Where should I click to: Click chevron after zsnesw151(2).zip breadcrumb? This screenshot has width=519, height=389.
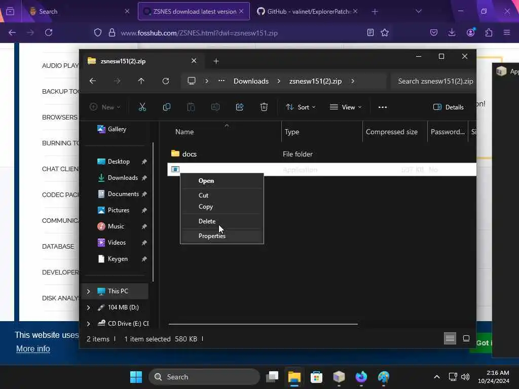click(x=353, y=81)
